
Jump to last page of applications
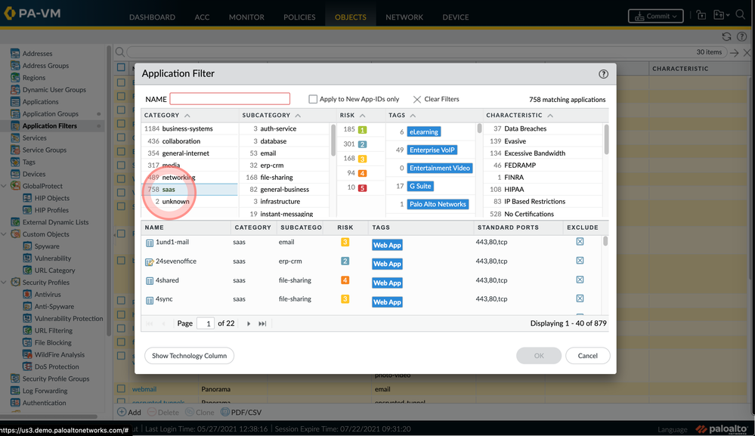(262, 323)
